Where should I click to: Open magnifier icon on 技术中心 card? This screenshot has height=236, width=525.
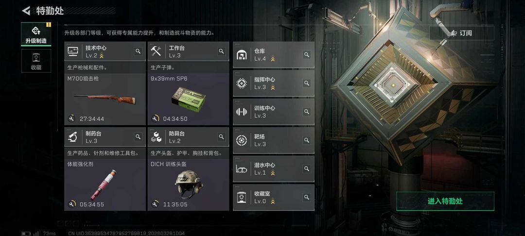[x=138, y=51]
